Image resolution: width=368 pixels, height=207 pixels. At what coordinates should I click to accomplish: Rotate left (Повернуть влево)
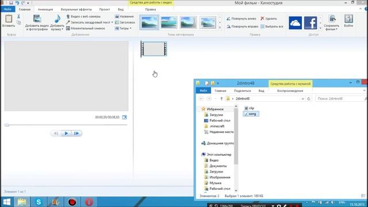(x=241, y=18)
